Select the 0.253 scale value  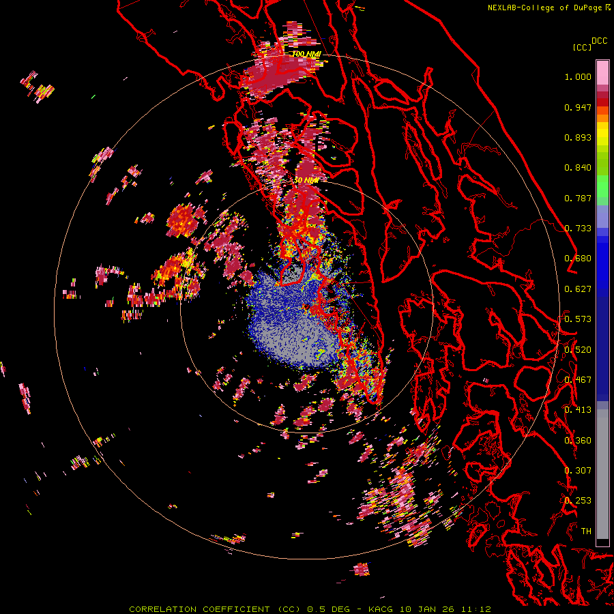point(578,501)
